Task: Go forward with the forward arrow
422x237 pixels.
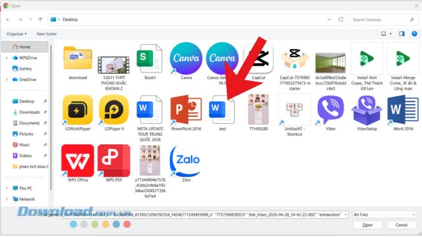Action: (20, 20)
